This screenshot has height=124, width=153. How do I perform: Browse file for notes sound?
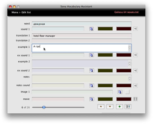[x=92, y=85]
